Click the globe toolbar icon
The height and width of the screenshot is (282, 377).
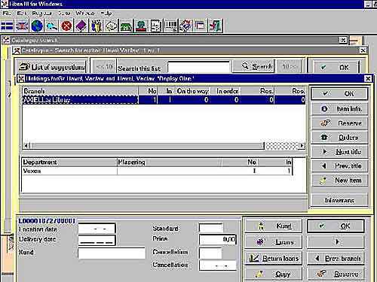click(37, 26)
